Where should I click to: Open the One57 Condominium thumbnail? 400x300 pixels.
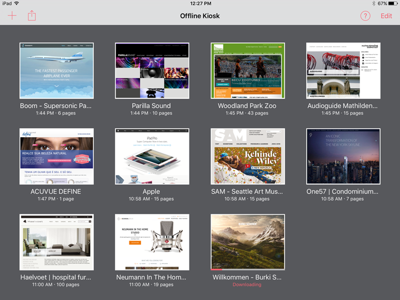point(343,156)
